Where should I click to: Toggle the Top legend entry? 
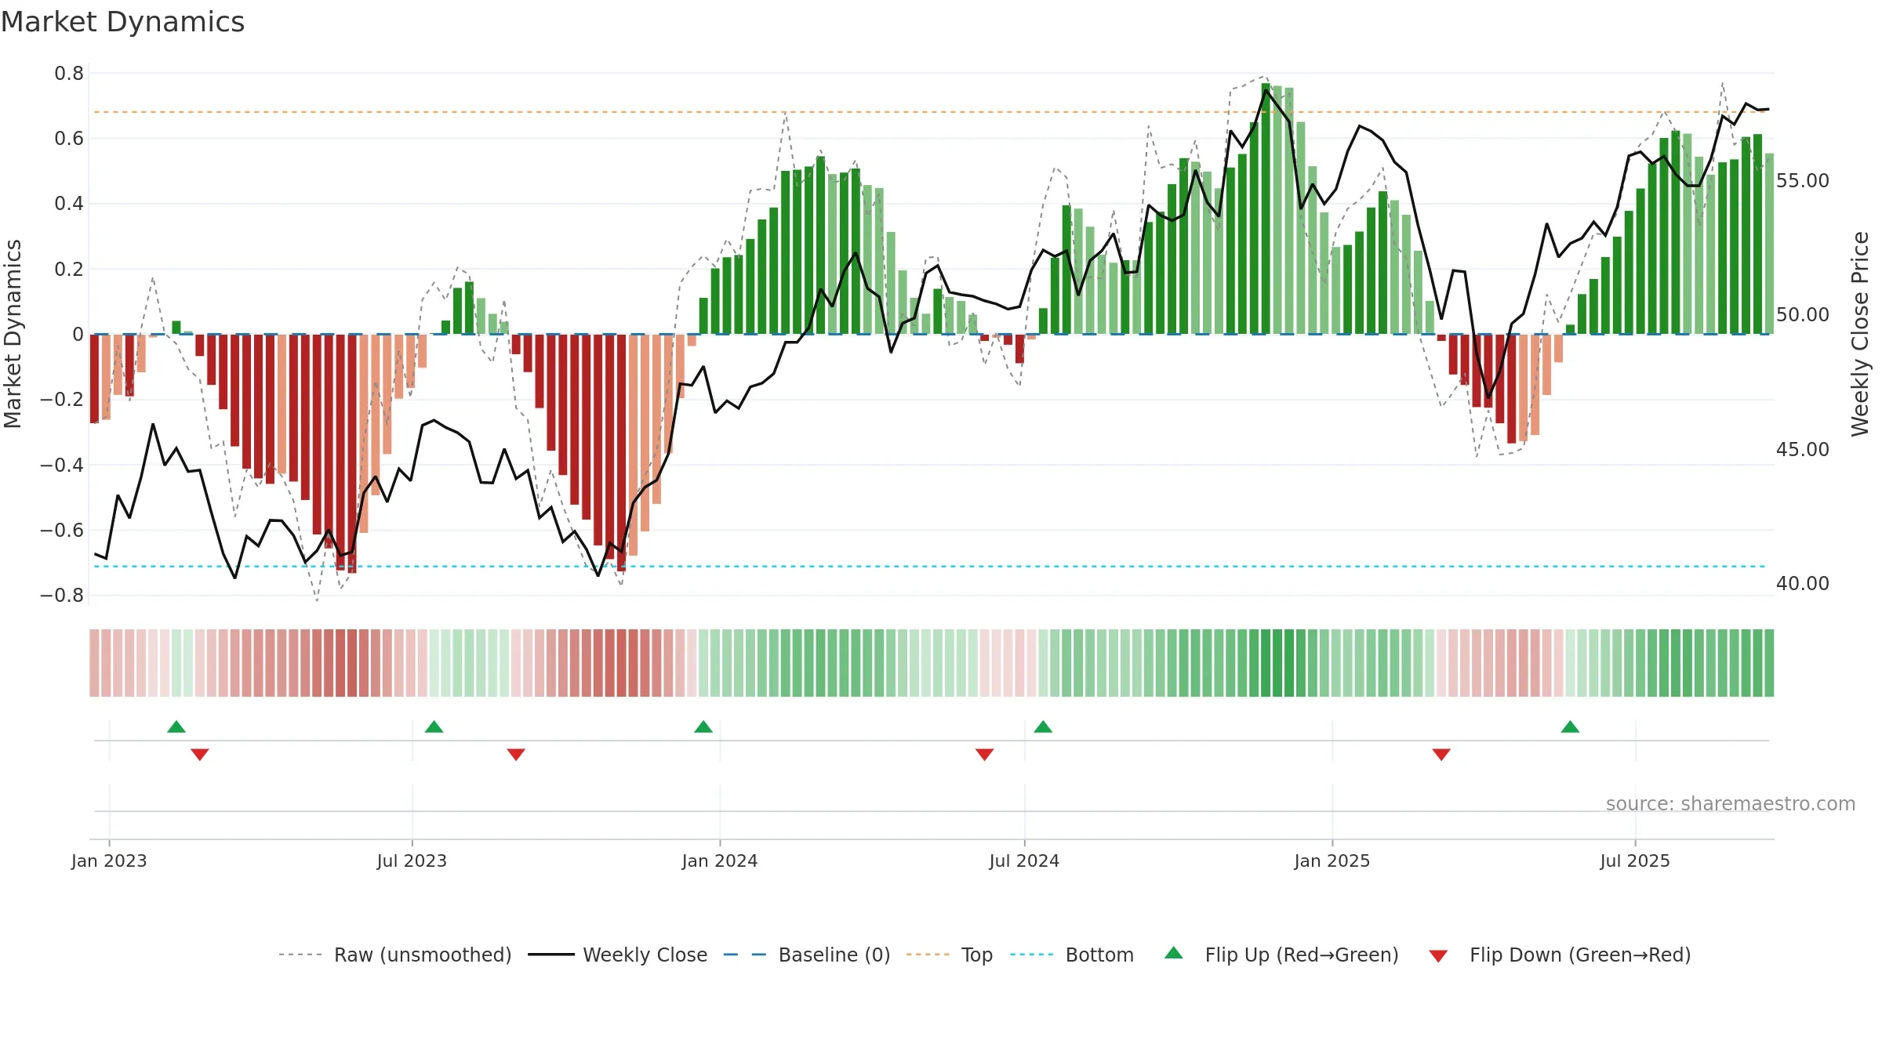coord(977,955)
